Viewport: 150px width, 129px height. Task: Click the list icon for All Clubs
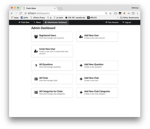pyautogui.click(x=36, y=79)
